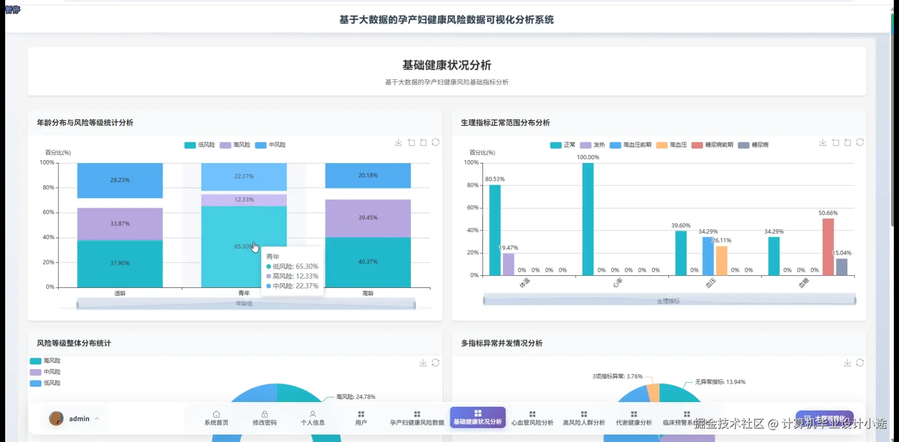899x442 pixels.
Task: Hide the 正常 series in 生理指标 legend
Action: tap(563, 145)
